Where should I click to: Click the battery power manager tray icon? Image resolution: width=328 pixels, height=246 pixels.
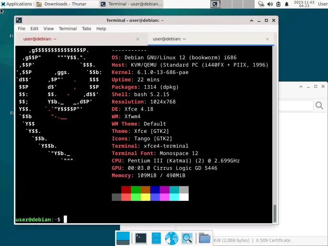click(278, 4)
